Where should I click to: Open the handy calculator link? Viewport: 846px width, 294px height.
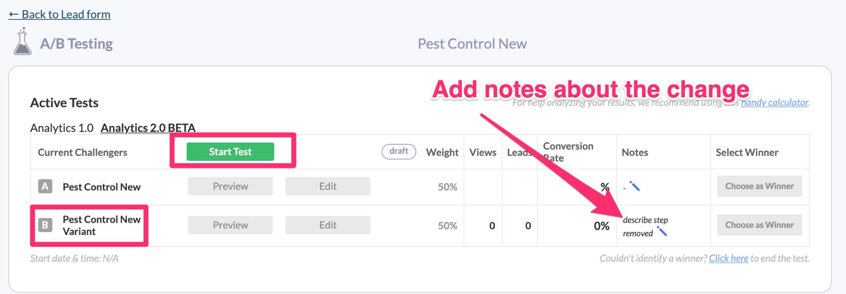pyautogui.click(x=775, y=103)
